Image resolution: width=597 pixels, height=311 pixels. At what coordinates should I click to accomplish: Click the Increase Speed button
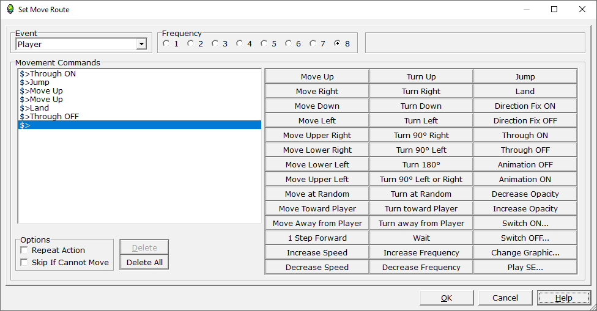[x=317, y=252]
